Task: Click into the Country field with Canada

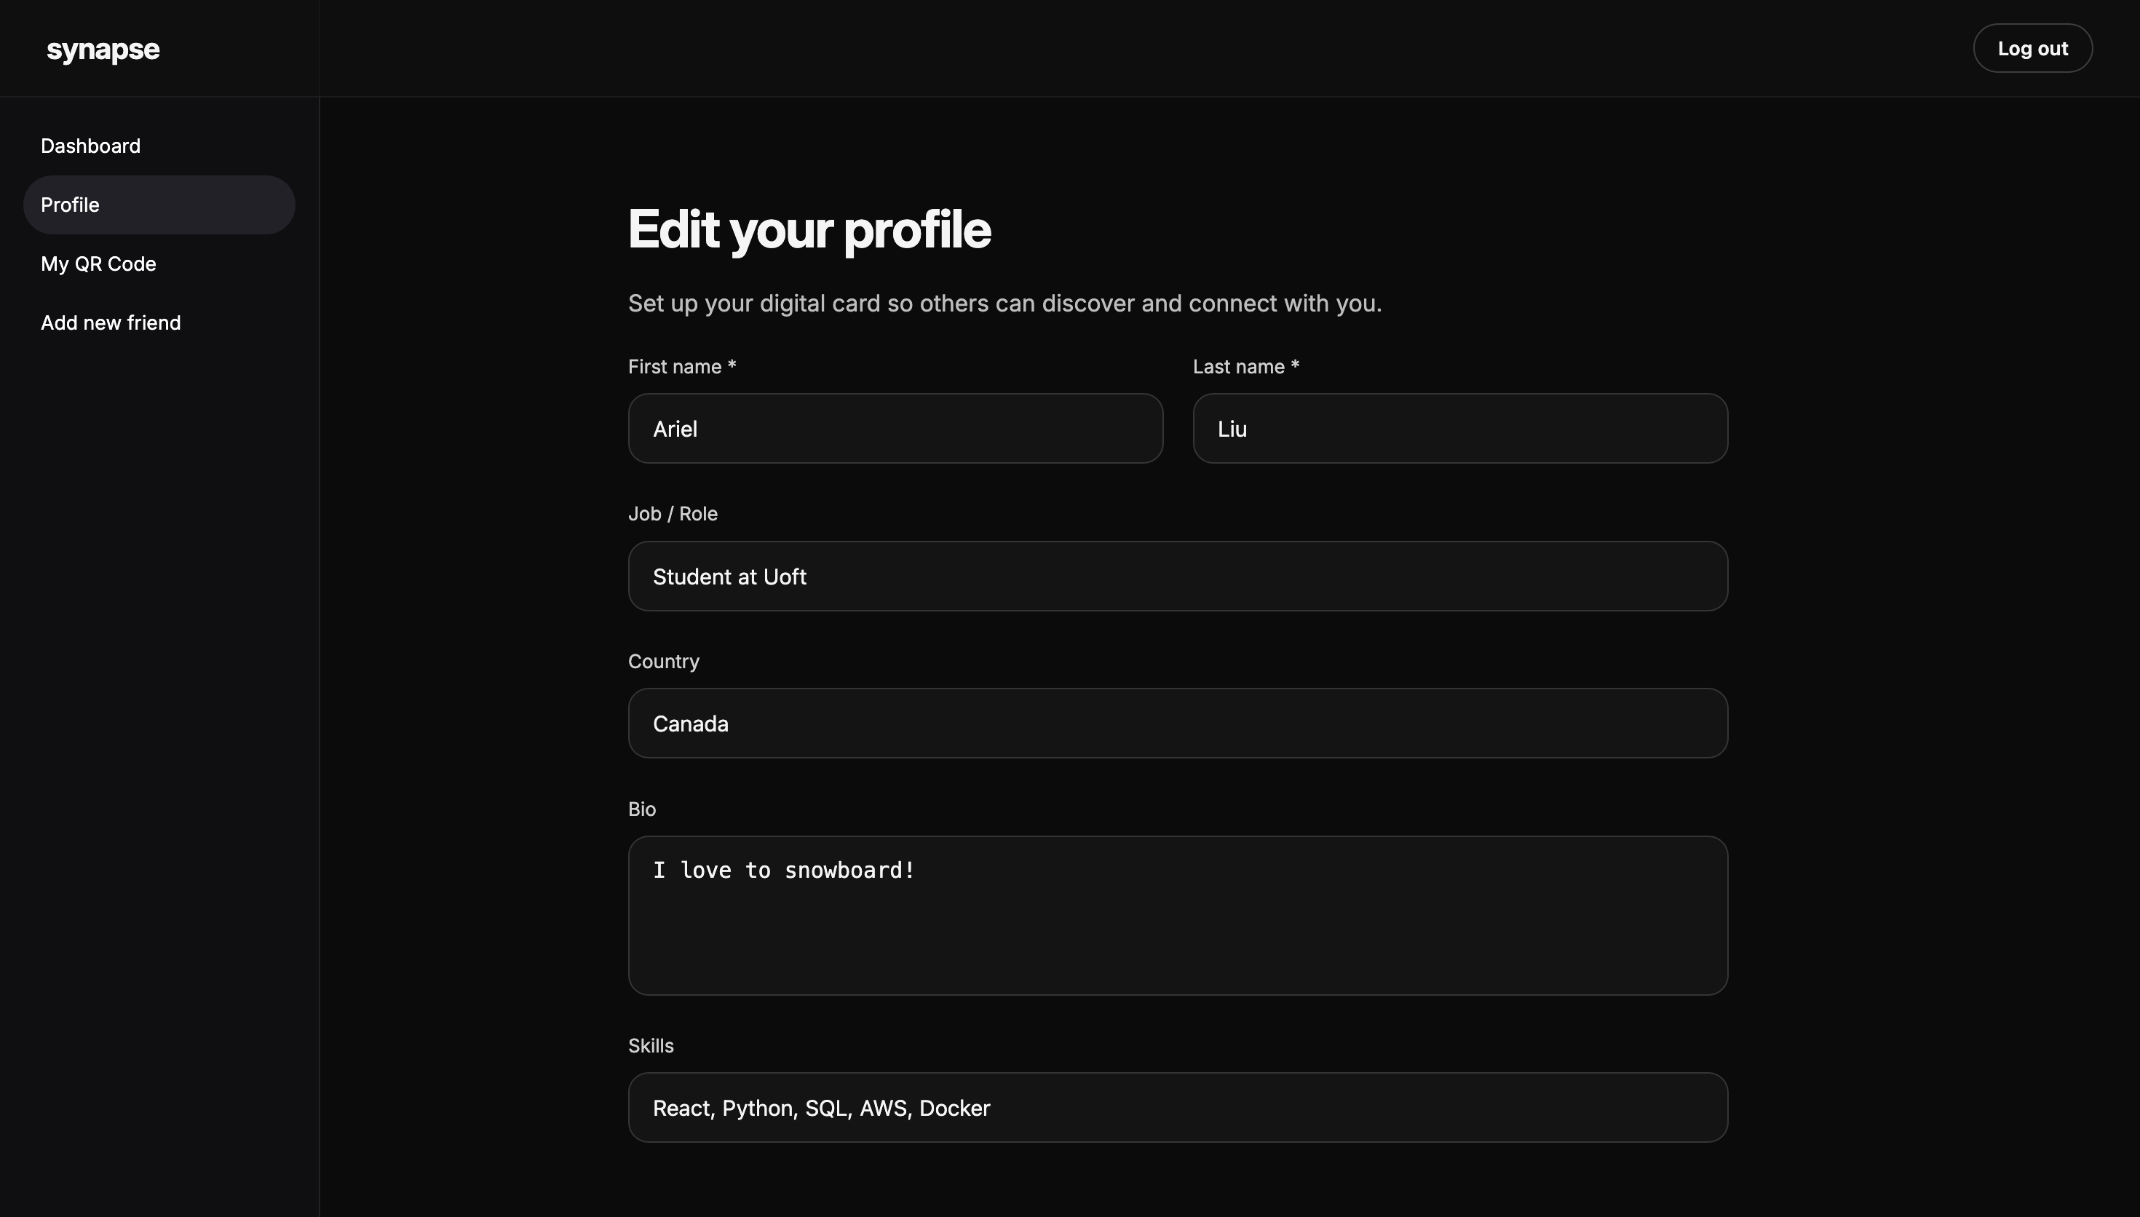Action: pos(1176,723)
